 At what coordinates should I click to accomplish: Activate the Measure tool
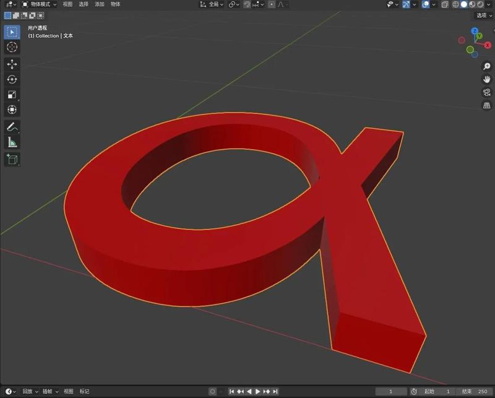(x=12, y=143)
